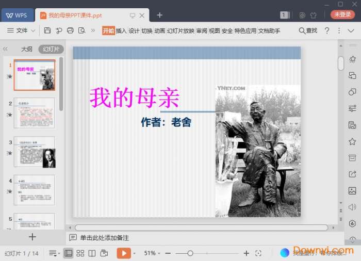The height and width of the screenshot is (261, 361).
Task: Click the fit-slide-to-window icon
Action: [259, 253]
